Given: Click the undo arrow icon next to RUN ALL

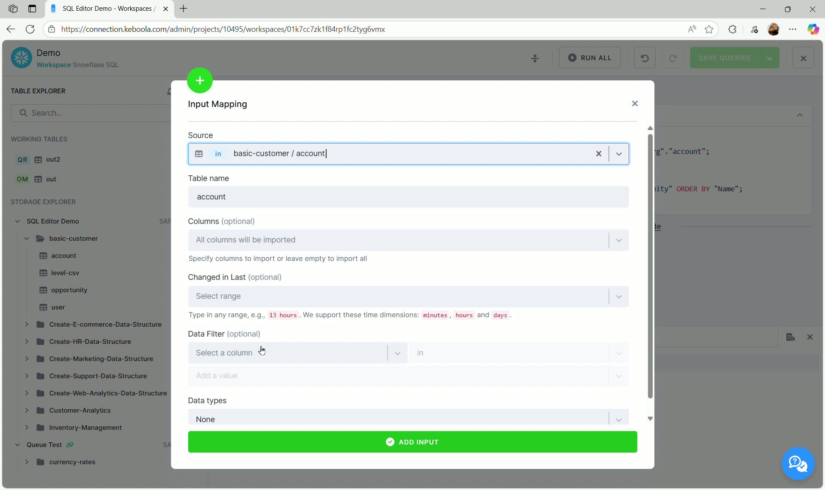Looking at the screenshot, I should tap(644, 58).
